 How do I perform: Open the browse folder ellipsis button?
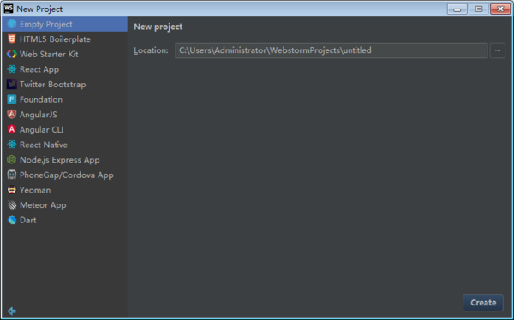(x=497, y=50)
